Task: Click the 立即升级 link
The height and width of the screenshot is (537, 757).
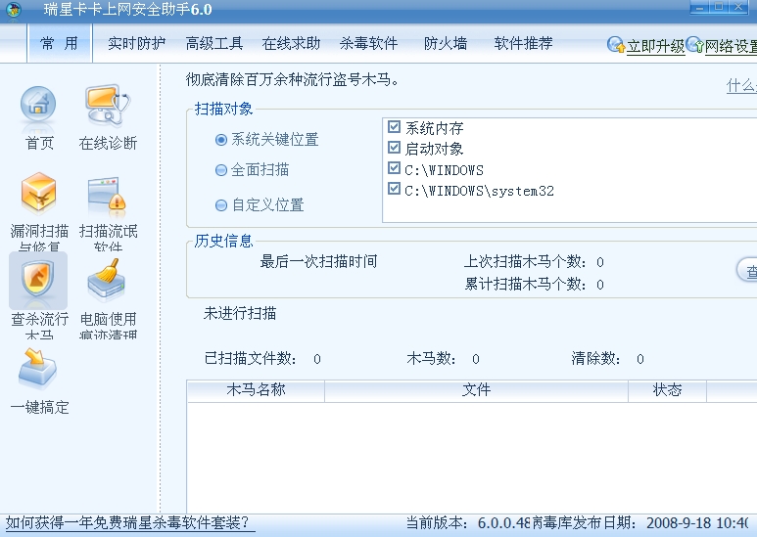Action: [655, 46]
